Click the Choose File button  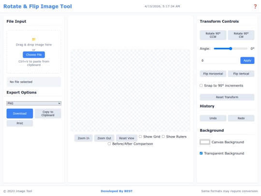pos(34,55)
